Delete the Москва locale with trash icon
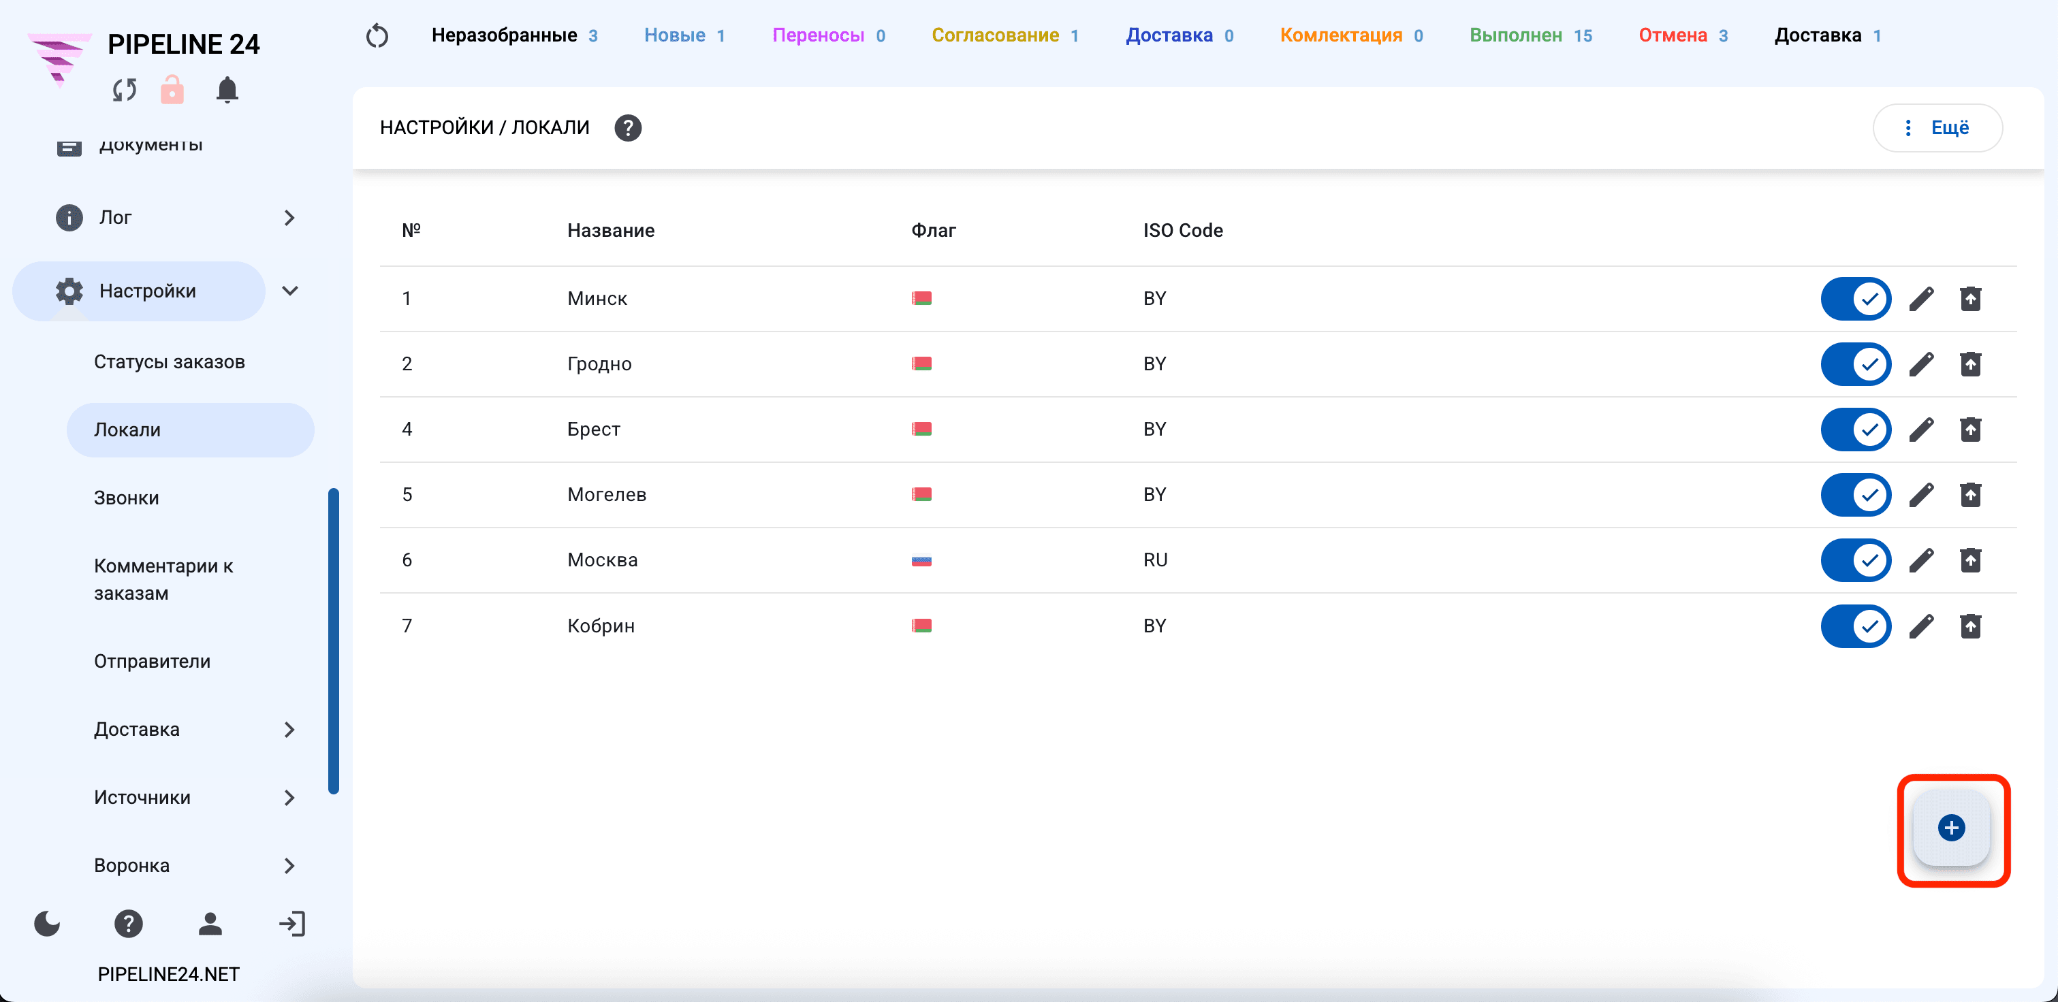Screen dimensions: 2058x1002 [x=1970, y=560]
